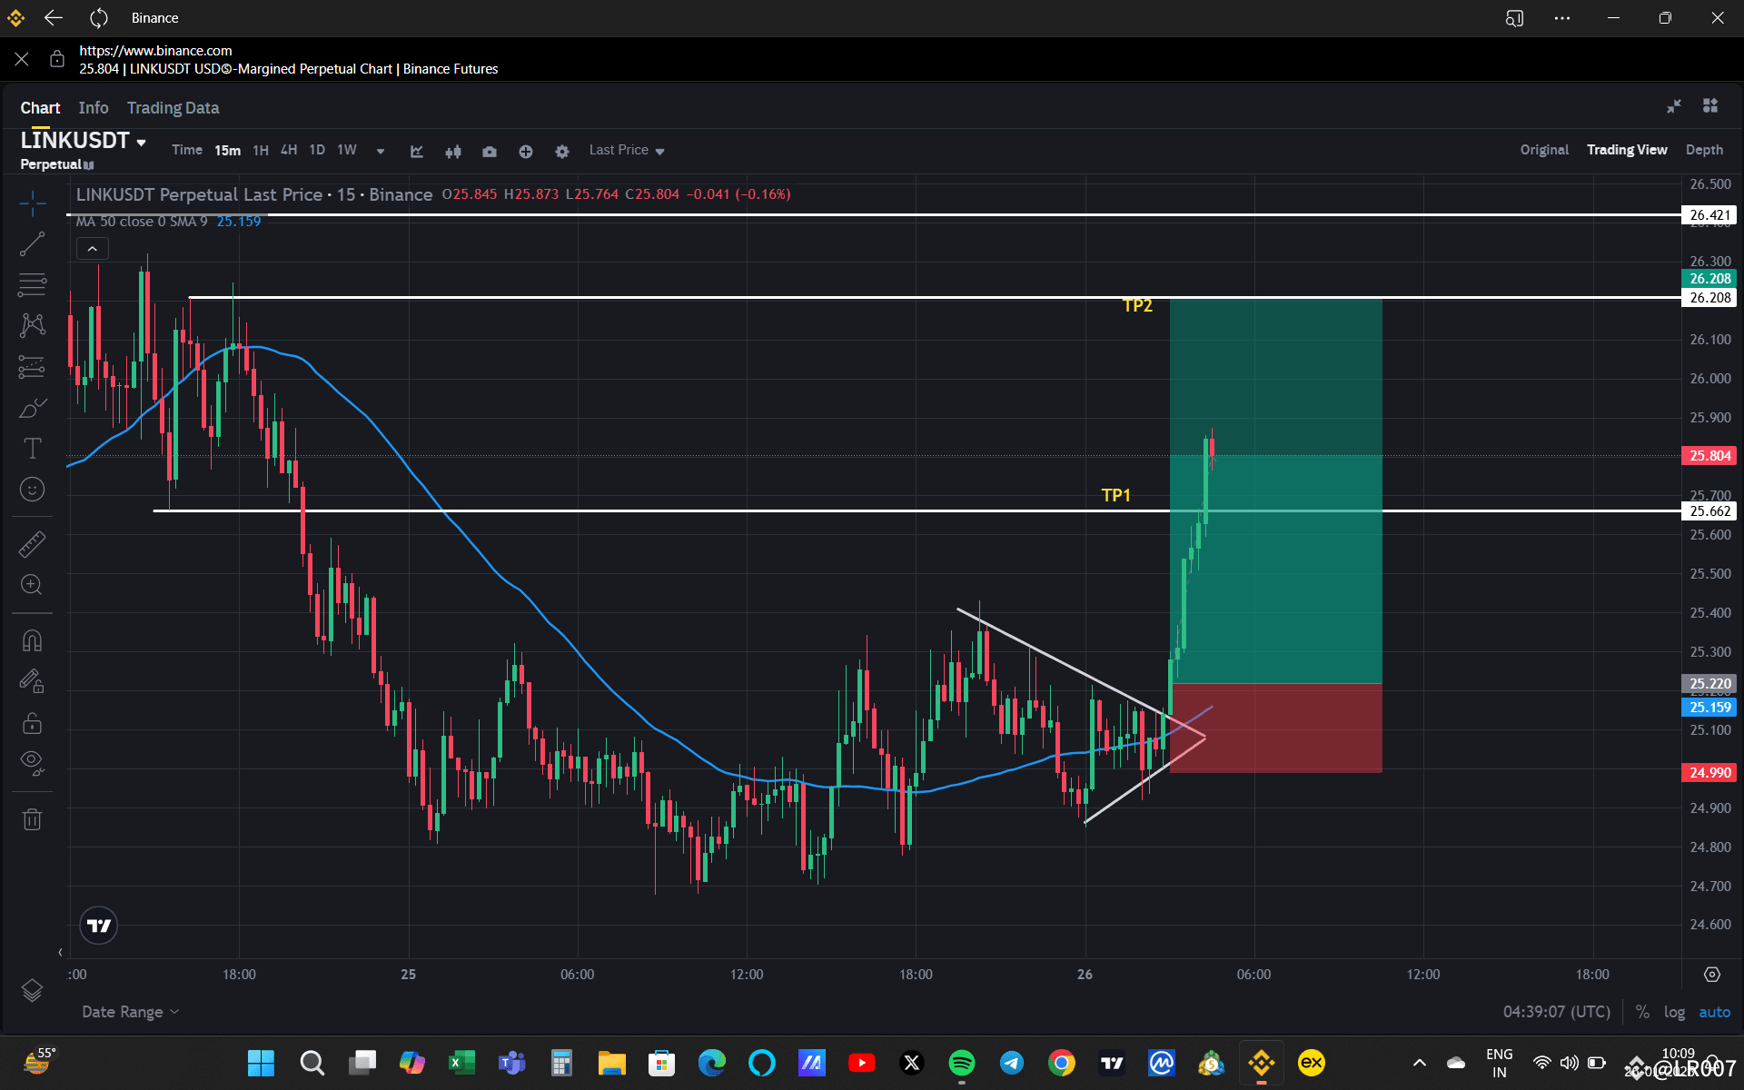Toggle hide all drawings eye icon
1744x1090 pixels.
pos(33,763)
